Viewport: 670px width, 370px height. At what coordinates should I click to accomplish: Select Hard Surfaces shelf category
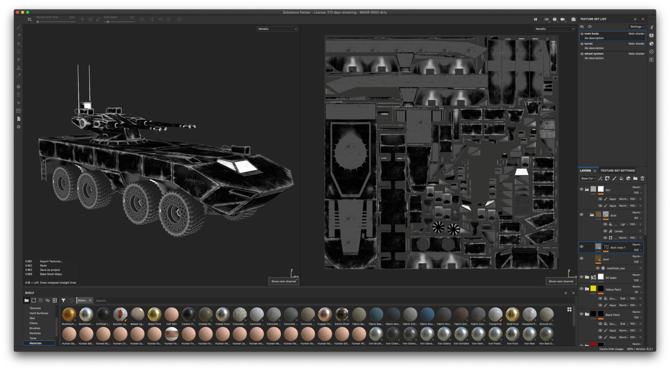click(39, 313)
